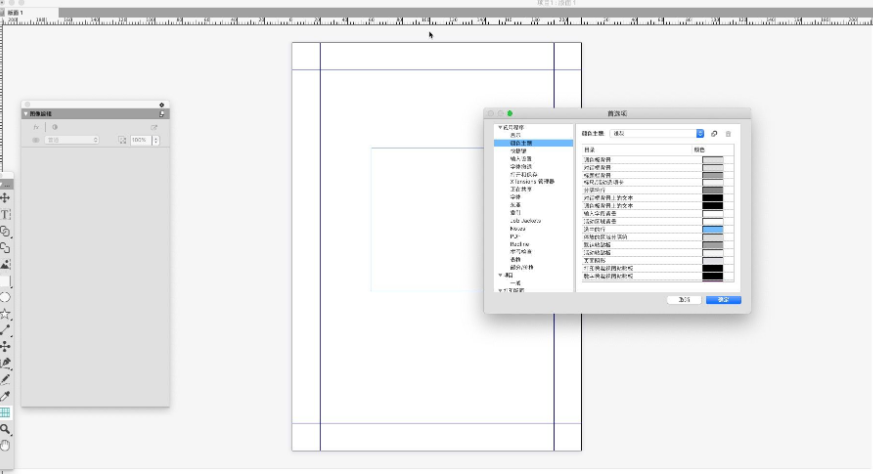Select the Picture Content tool
The width and height of the screenshot is (873, 474).
point(6,264)
